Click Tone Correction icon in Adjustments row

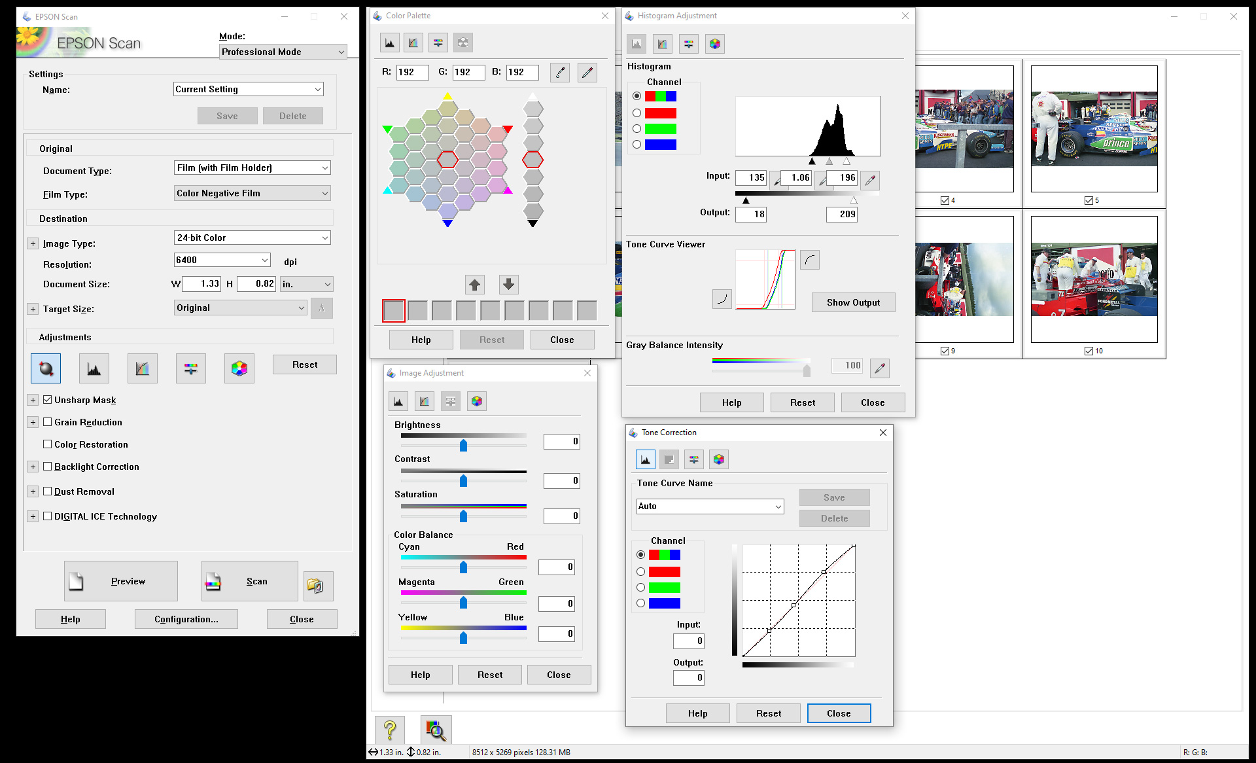coord(143,368)
